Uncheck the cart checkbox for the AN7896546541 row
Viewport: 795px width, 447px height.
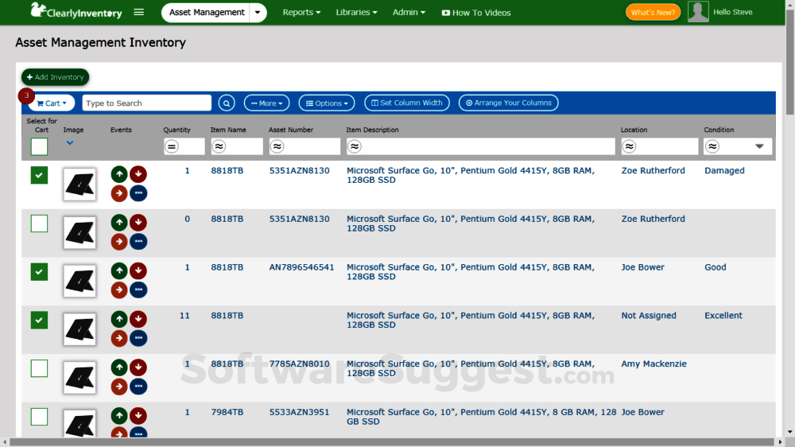pos(39,271)
